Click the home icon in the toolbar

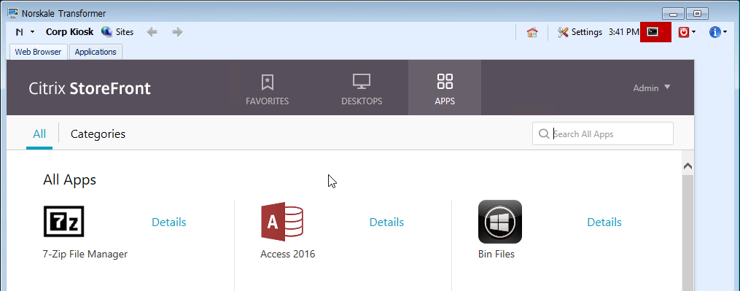tap(532, 32)
